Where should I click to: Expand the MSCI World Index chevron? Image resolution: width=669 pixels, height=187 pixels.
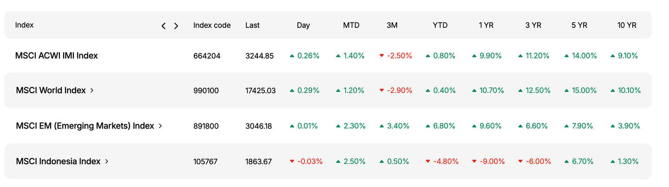92,90
